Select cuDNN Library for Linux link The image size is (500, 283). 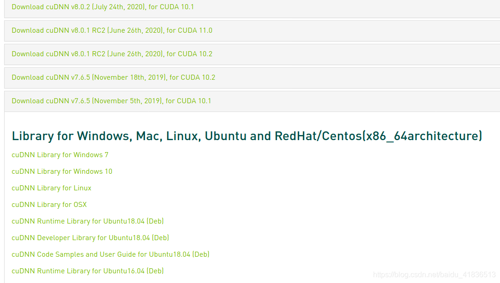pos(51,188)
